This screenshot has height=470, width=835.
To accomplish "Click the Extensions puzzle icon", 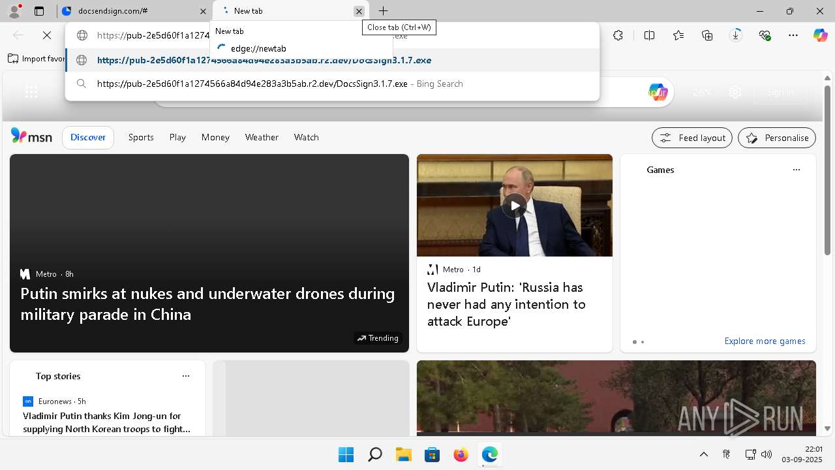I will pos(618,35).
